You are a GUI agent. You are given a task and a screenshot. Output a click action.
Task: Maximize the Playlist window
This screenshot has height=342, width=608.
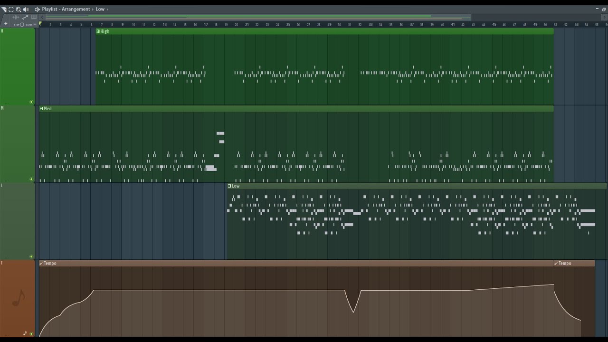[x=604, y=9]
